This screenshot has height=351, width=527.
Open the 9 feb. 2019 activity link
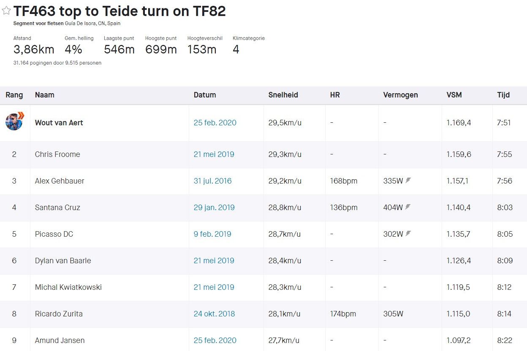tap(212, 234)
